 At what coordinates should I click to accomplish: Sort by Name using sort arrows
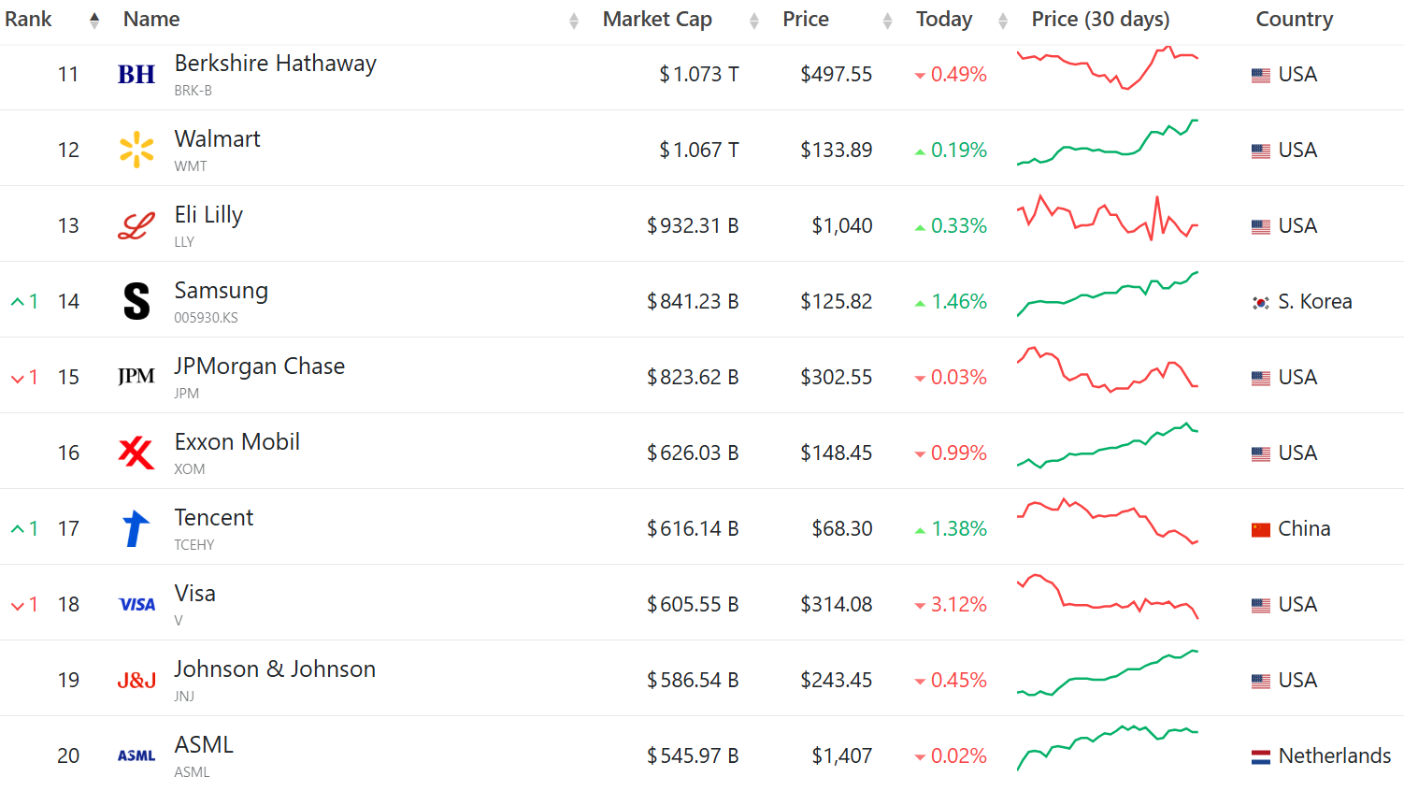(574, 21)
